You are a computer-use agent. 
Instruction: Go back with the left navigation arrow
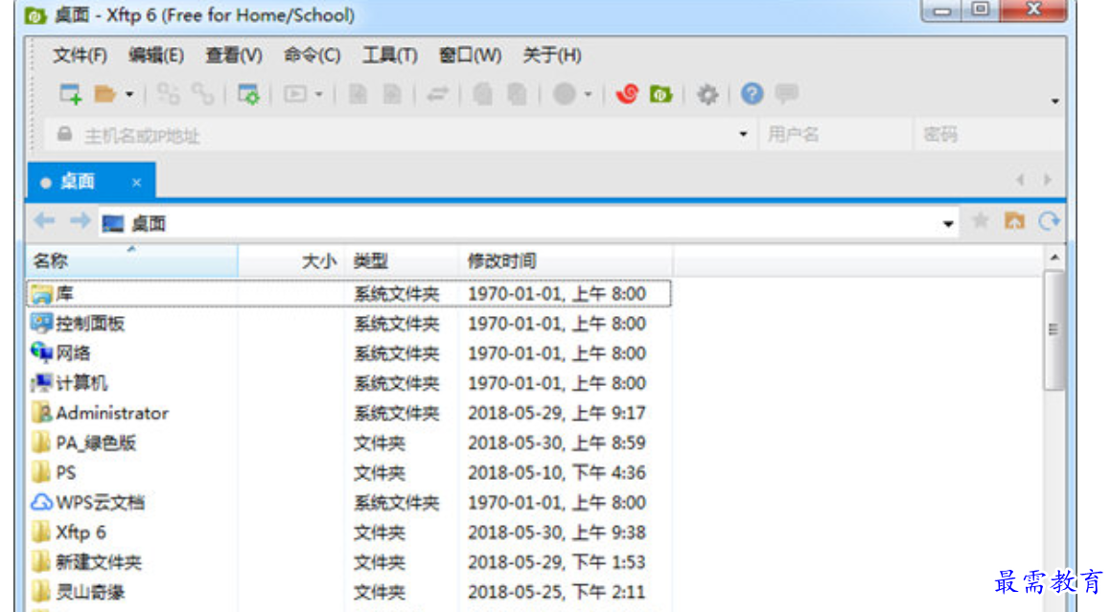[45, 221]
